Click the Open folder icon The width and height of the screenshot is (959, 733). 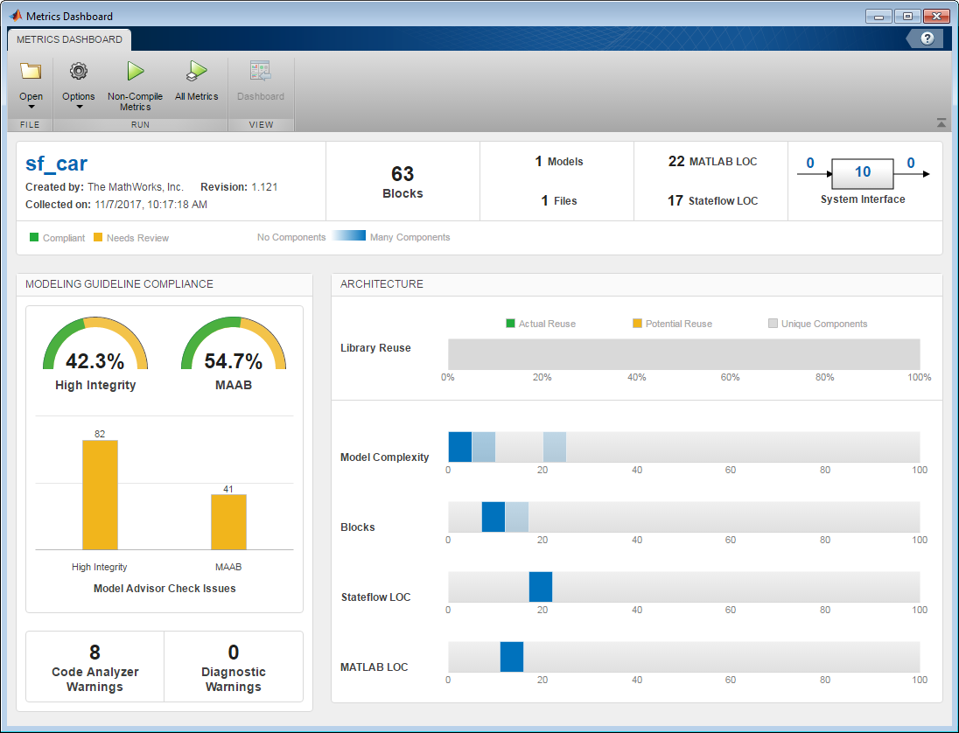click(31, 73)
